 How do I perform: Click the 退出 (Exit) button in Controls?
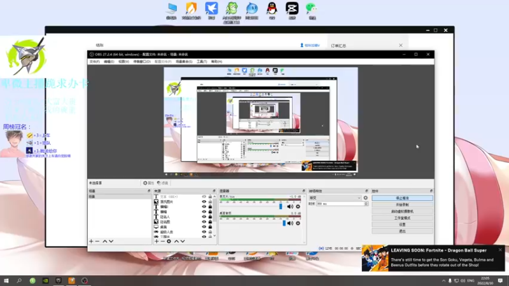[x=402, y=231]
